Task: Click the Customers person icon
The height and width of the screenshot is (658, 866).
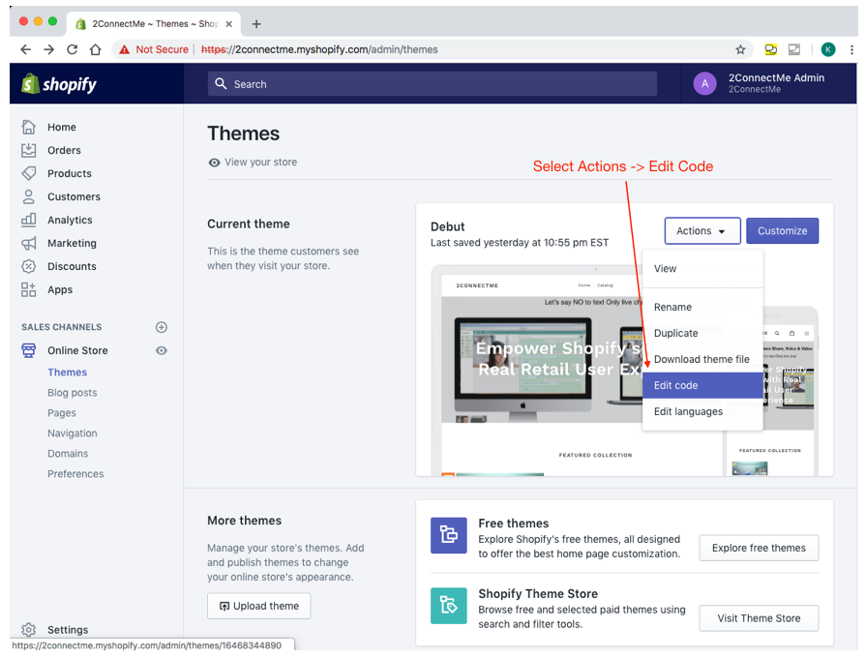Action: [x=29, y=196]
